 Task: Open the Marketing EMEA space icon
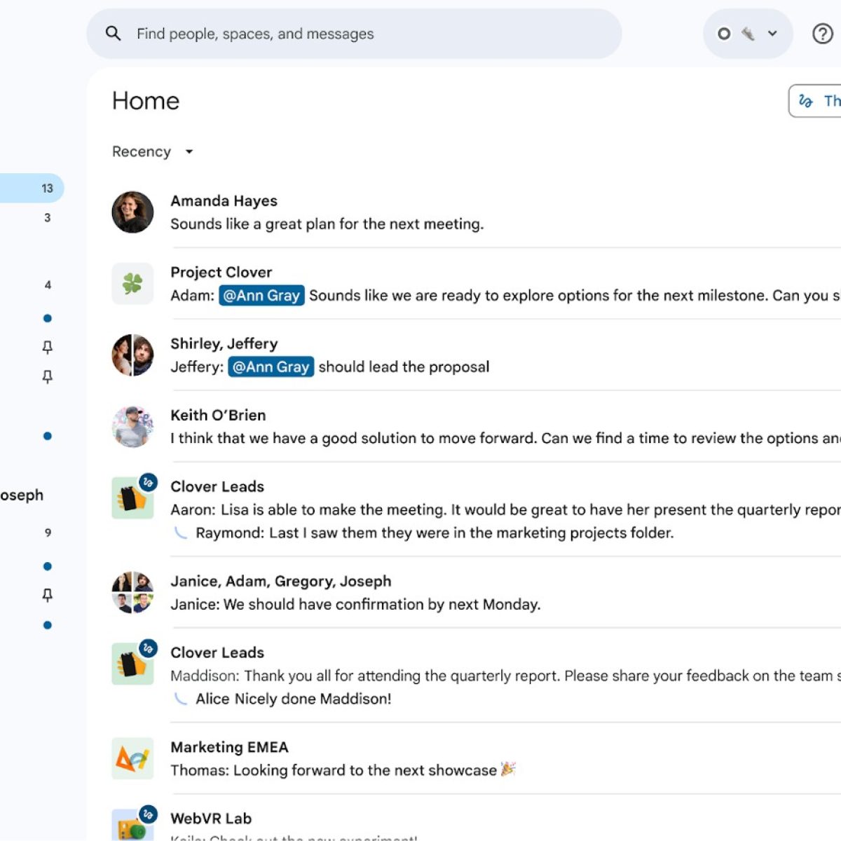(x=132, y=758)
